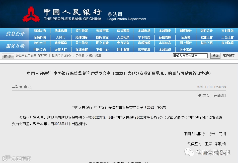Viewport: 238px width, 163px height.
Task: Click the timestamp 2022-11-18 17:30:00
Action: (211, 87)
